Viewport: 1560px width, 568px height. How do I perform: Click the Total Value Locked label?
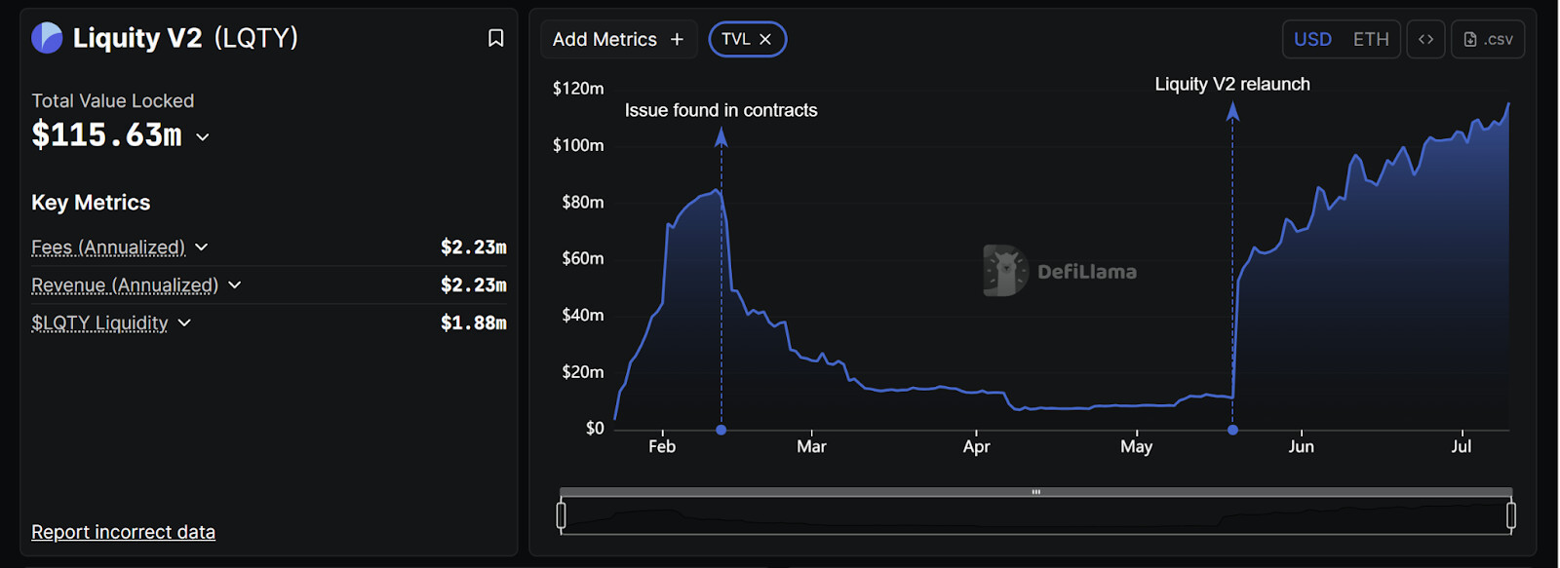tap(112, 100)
